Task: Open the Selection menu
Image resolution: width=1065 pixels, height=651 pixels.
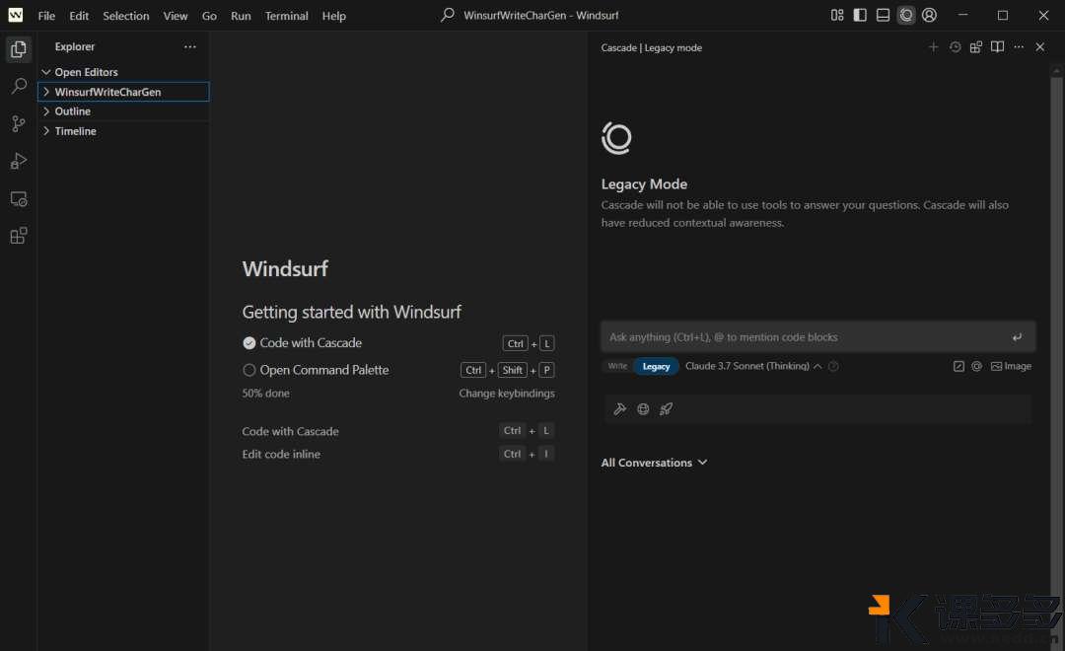Action: point(125,16)
